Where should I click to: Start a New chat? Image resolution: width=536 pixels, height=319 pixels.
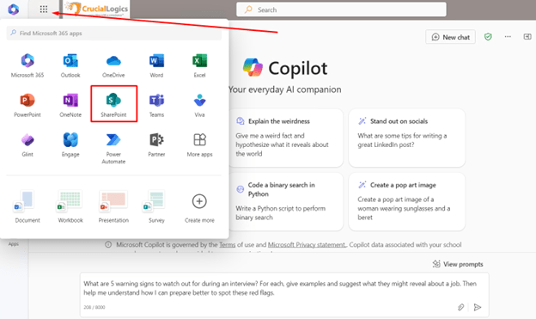tap(451, 37)
